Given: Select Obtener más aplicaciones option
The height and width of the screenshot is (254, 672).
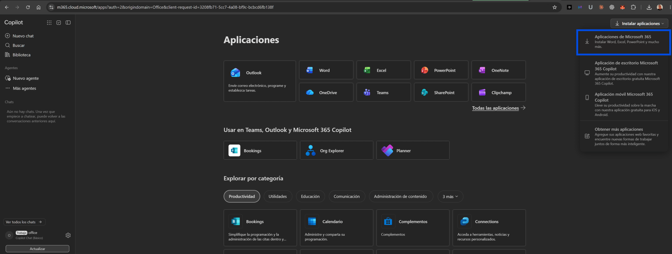Looking at the screenshot, I should 624,136.
